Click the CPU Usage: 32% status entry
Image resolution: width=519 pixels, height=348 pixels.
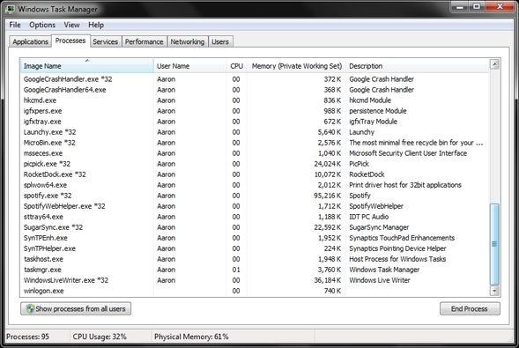pyautogui.click(x=100, y=337)
